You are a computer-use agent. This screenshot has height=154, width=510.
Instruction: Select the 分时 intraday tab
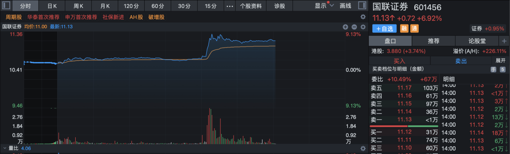(x=26, y=6)
